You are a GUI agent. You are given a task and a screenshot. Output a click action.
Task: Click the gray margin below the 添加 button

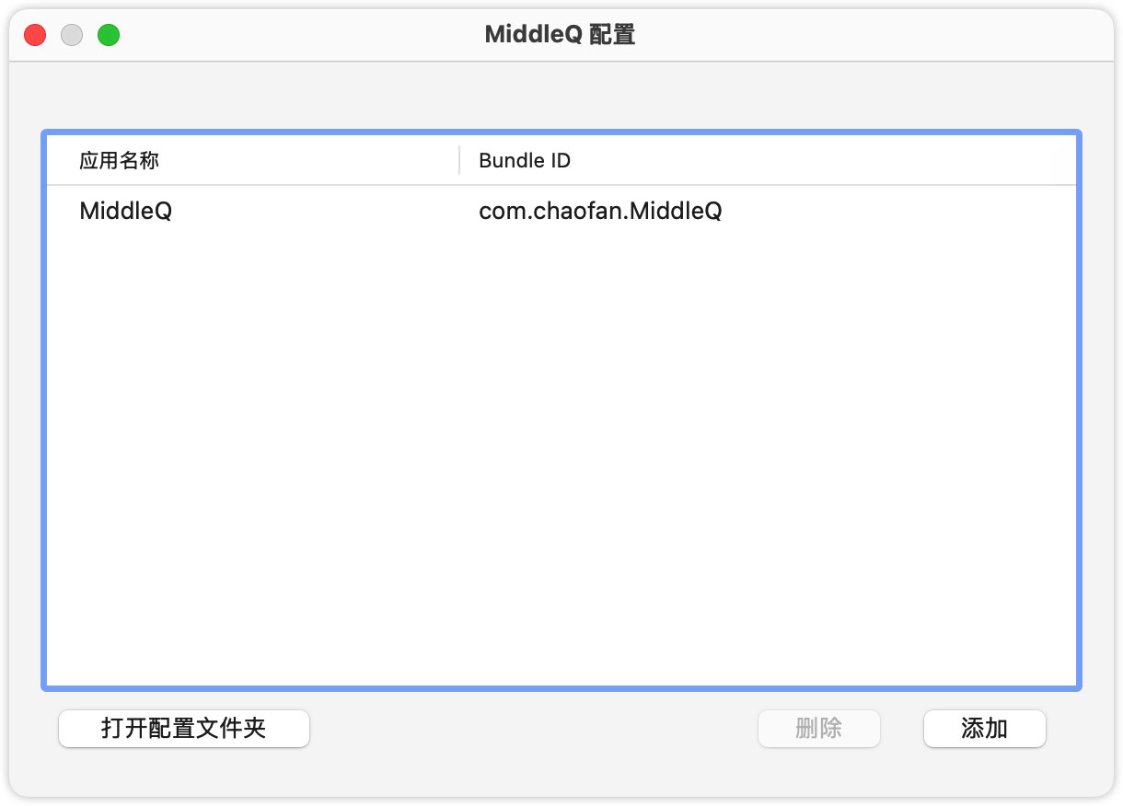984,773
